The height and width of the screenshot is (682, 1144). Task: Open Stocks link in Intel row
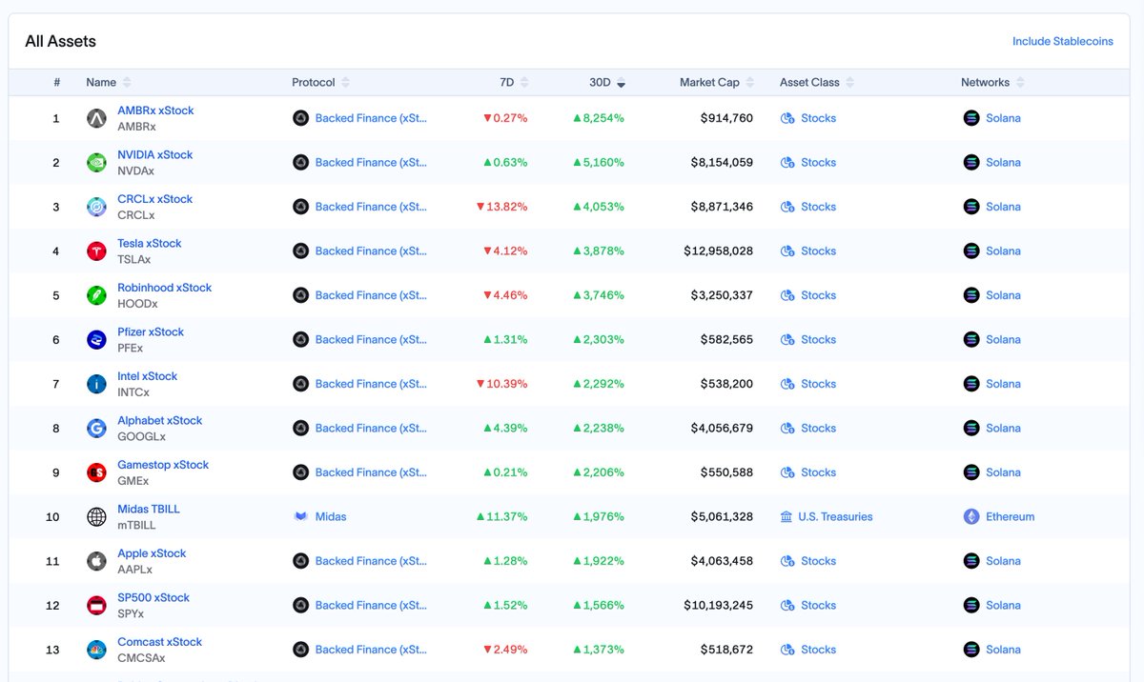pos(818,384)
